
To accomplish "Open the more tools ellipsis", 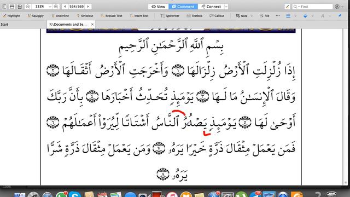I will (x=278, y=16).
